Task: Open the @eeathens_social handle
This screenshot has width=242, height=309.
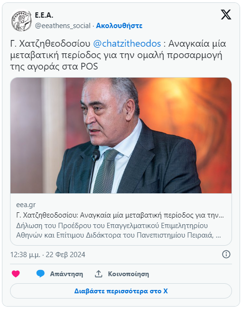Action: 63,26
